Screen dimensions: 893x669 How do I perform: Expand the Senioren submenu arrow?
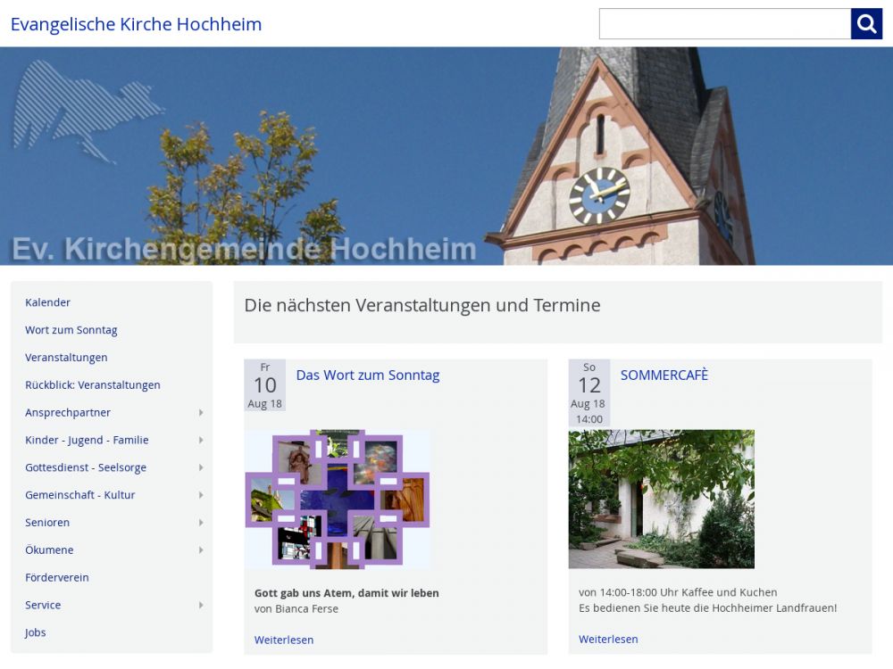pos(201,523)
